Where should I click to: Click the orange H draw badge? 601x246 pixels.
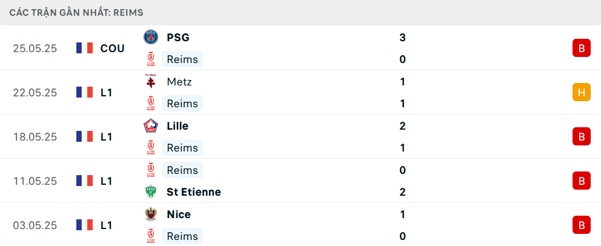582,92
